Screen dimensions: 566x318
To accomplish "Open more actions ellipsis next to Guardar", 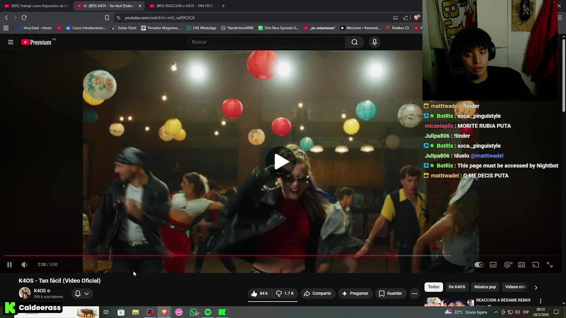I will point(414,293).
